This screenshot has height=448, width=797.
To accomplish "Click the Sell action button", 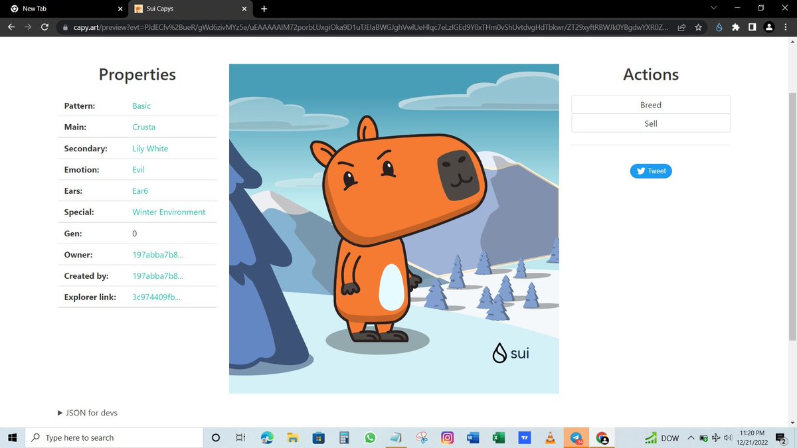I will click(x=651, y=123).
